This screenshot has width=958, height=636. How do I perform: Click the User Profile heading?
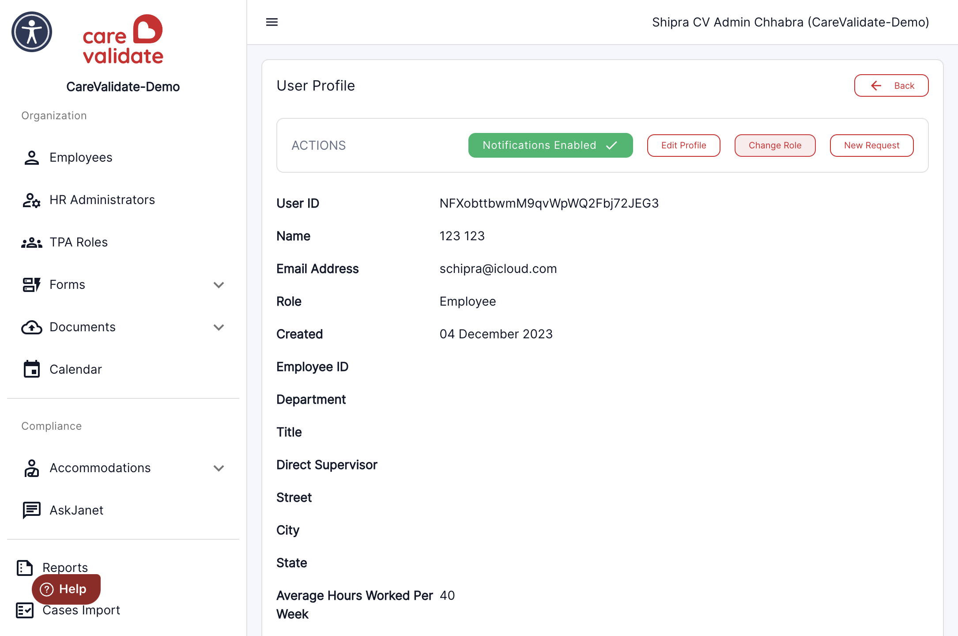pos(316,86)
